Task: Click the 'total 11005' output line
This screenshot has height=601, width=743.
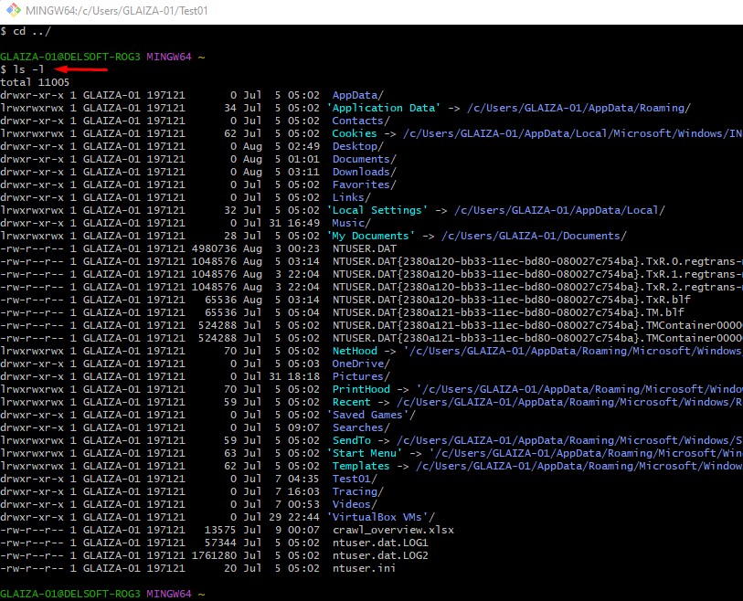Action: tap(35, 82)
